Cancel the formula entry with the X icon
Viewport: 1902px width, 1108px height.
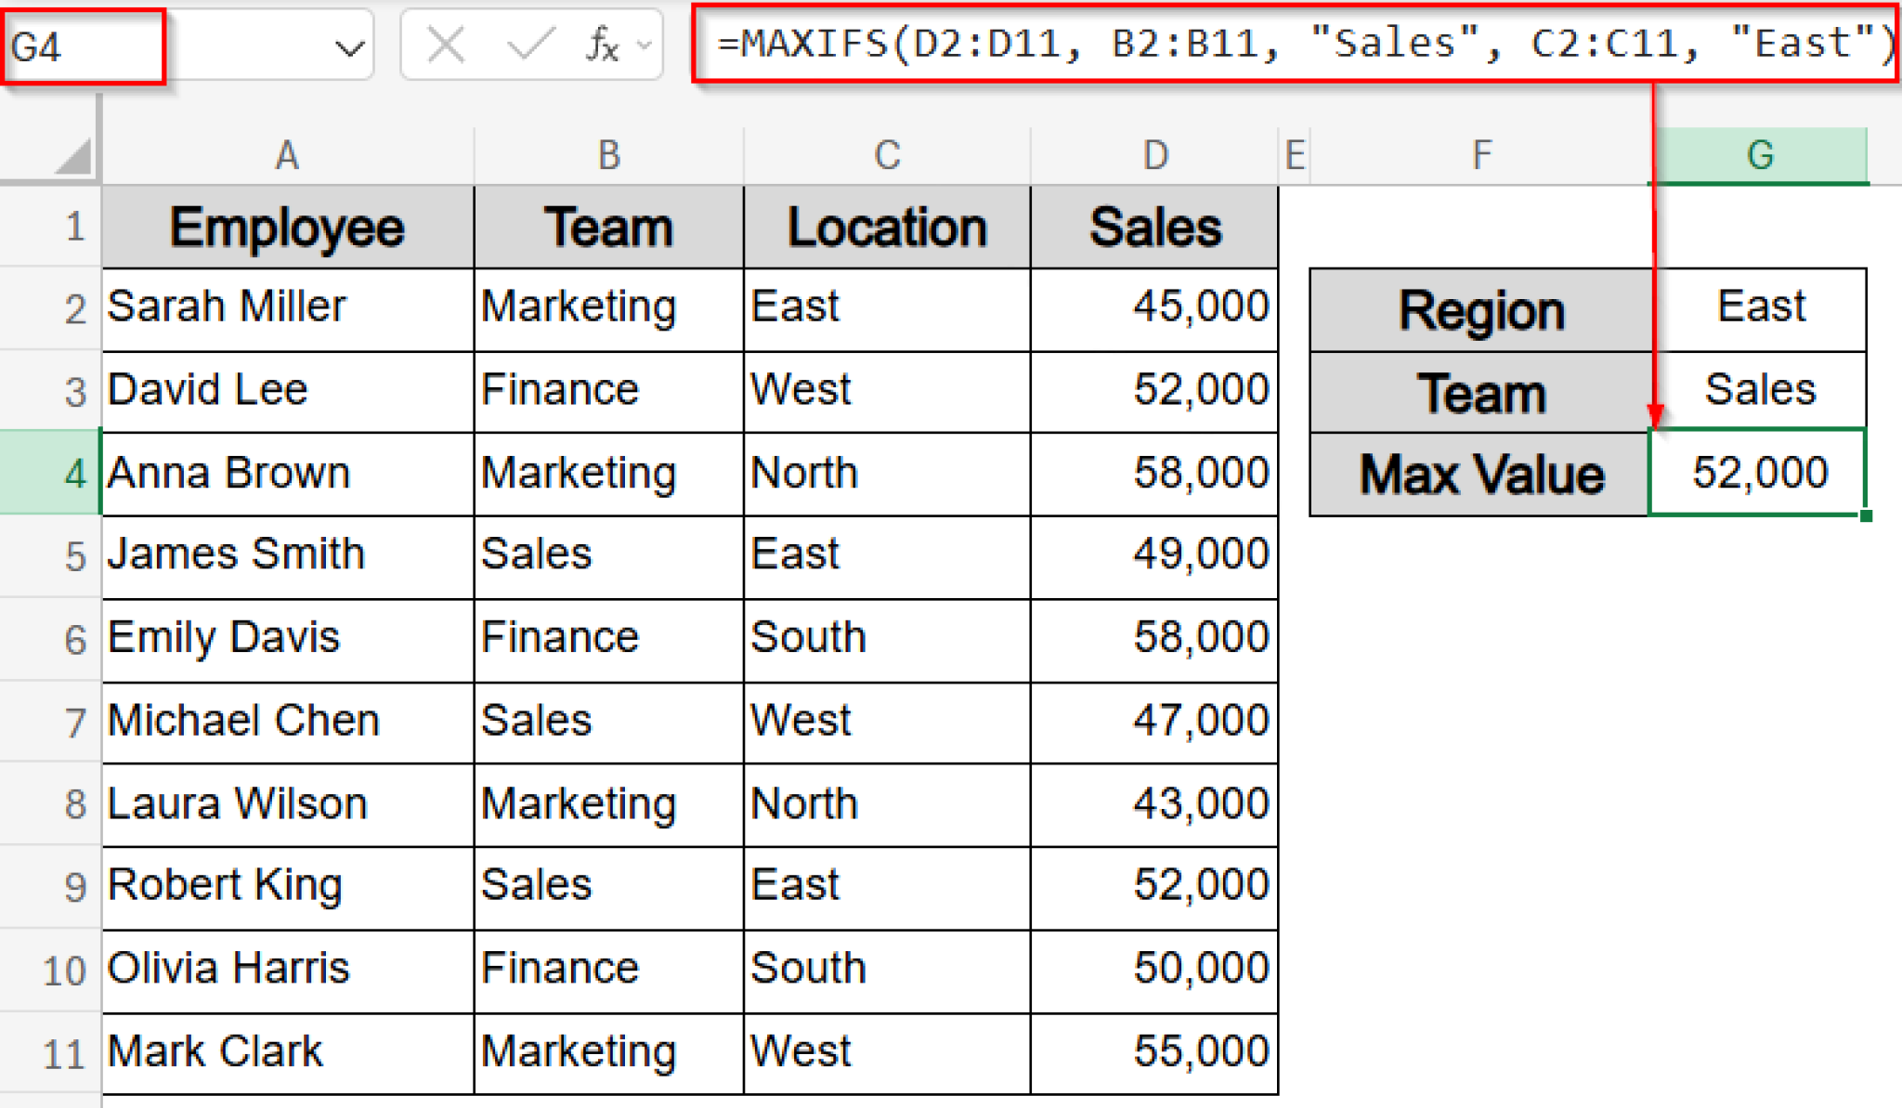pyautogui.click(x=445, y=44)
